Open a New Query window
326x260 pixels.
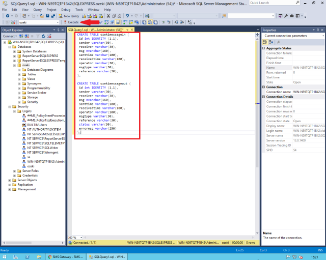(69, 16)
